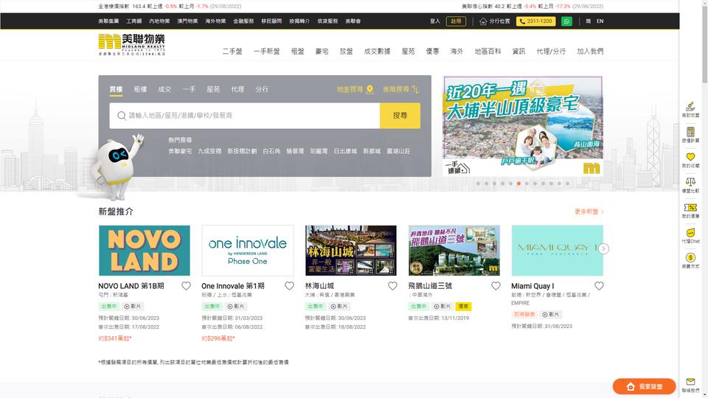Screen dimensions: 708x398
Task: Open 成交數據 main menu
Action: point(377,52)
